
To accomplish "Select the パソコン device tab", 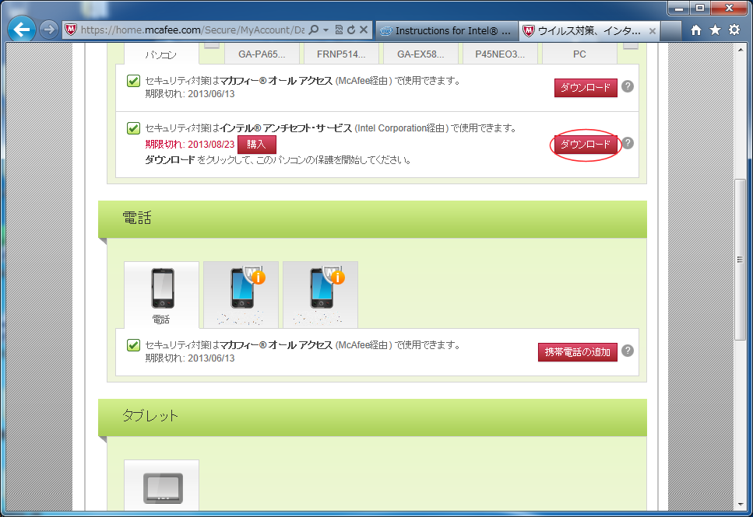I will click(161, 54).
